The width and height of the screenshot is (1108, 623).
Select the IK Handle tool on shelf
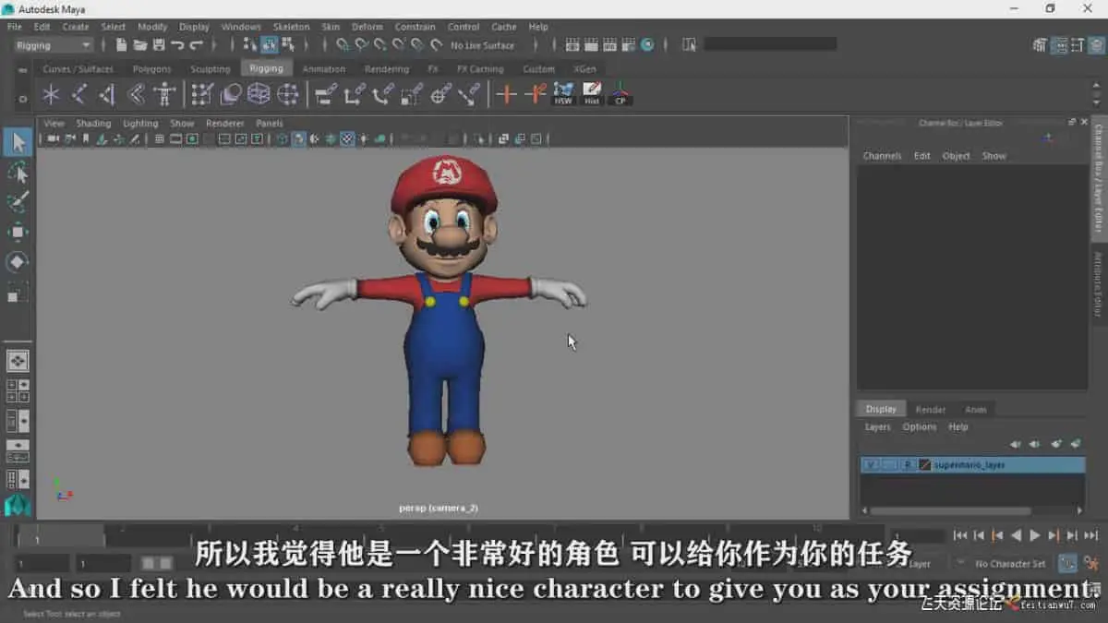click(x=107, y=94)
